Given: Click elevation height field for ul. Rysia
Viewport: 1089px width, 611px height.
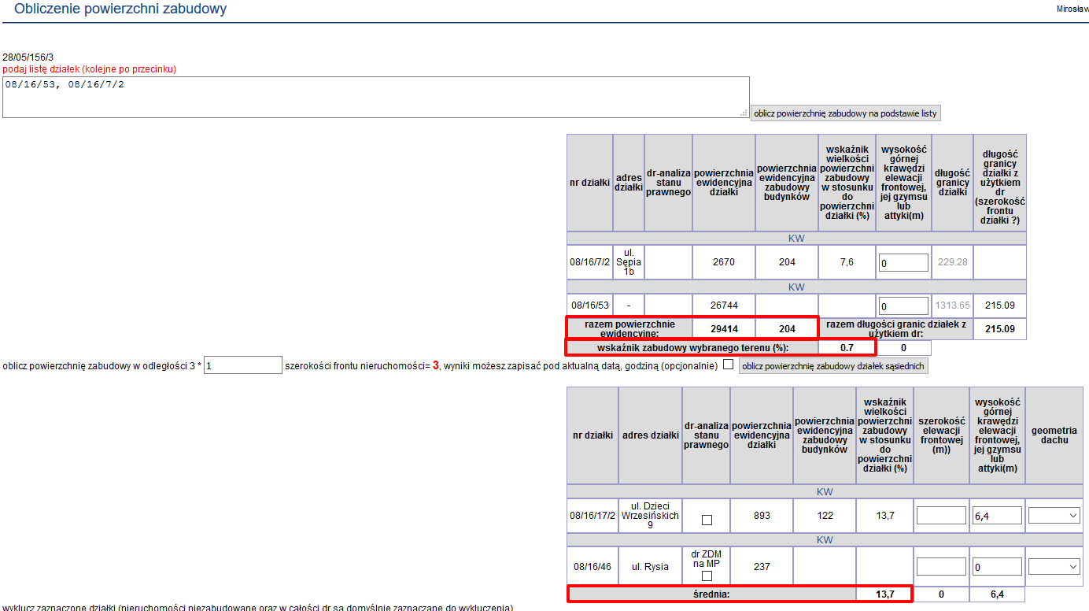Looking at the screenshot, I should pos(997,567).
